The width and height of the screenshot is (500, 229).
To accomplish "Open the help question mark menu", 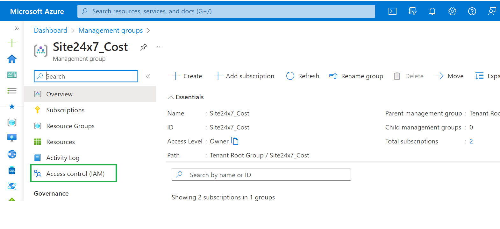I will (x=472, y=11).
